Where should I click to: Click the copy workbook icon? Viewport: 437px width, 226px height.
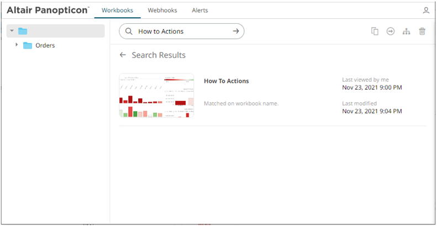coord(375,31)
